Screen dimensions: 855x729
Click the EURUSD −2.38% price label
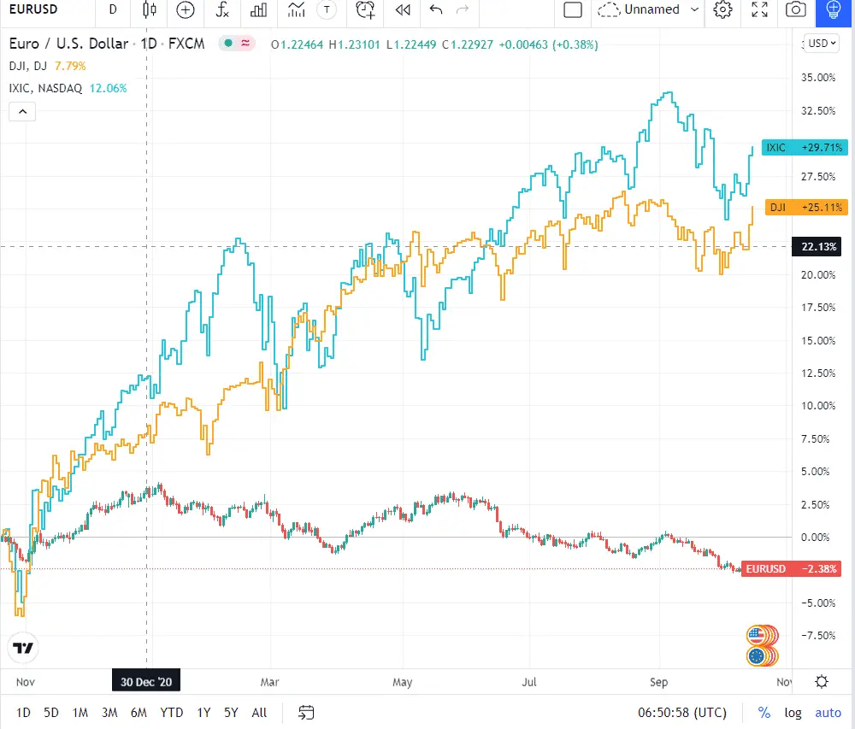click(791, 569)
